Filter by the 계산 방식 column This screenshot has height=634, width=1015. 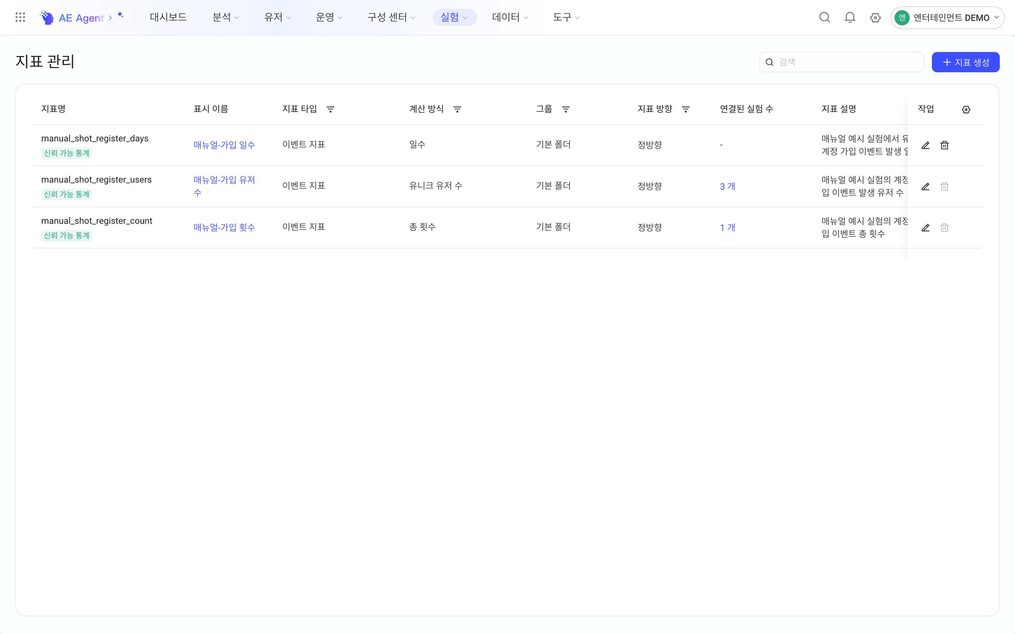[457, 109]
